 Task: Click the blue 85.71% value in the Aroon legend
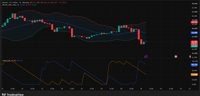(x=20, y=60)
